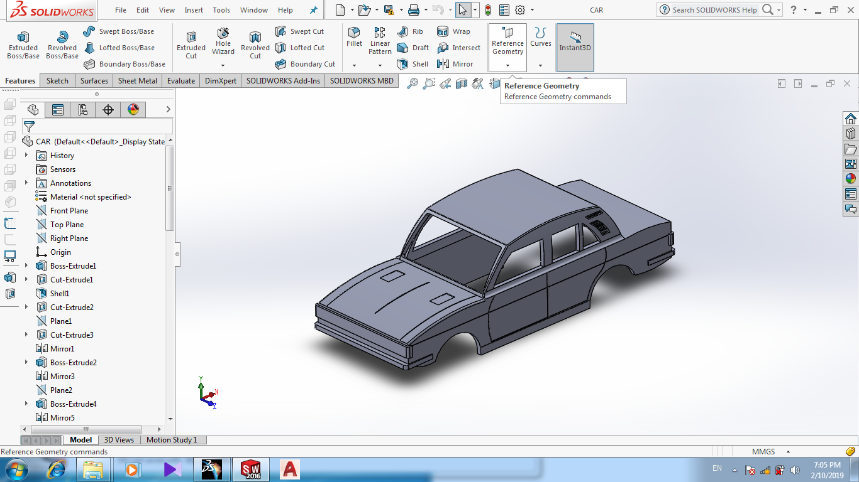Screen dimensions: 859x482
Task: Click the MMGS unit system button
Action: point(763,452)
